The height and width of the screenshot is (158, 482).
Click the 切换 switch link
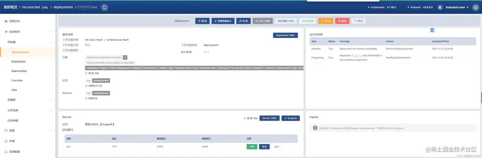[45, 7]
